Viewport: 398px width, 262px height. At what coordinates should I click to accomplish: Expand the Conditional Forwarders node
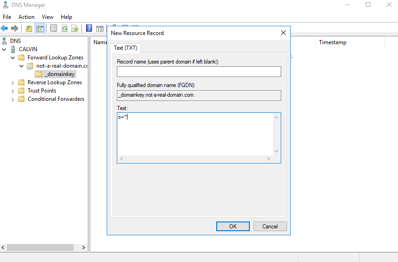tap(13, 99)
